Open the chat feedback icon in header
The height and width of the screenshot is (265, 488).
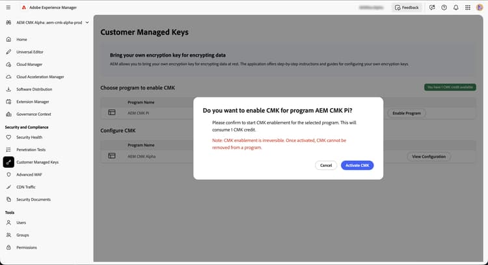432,7
